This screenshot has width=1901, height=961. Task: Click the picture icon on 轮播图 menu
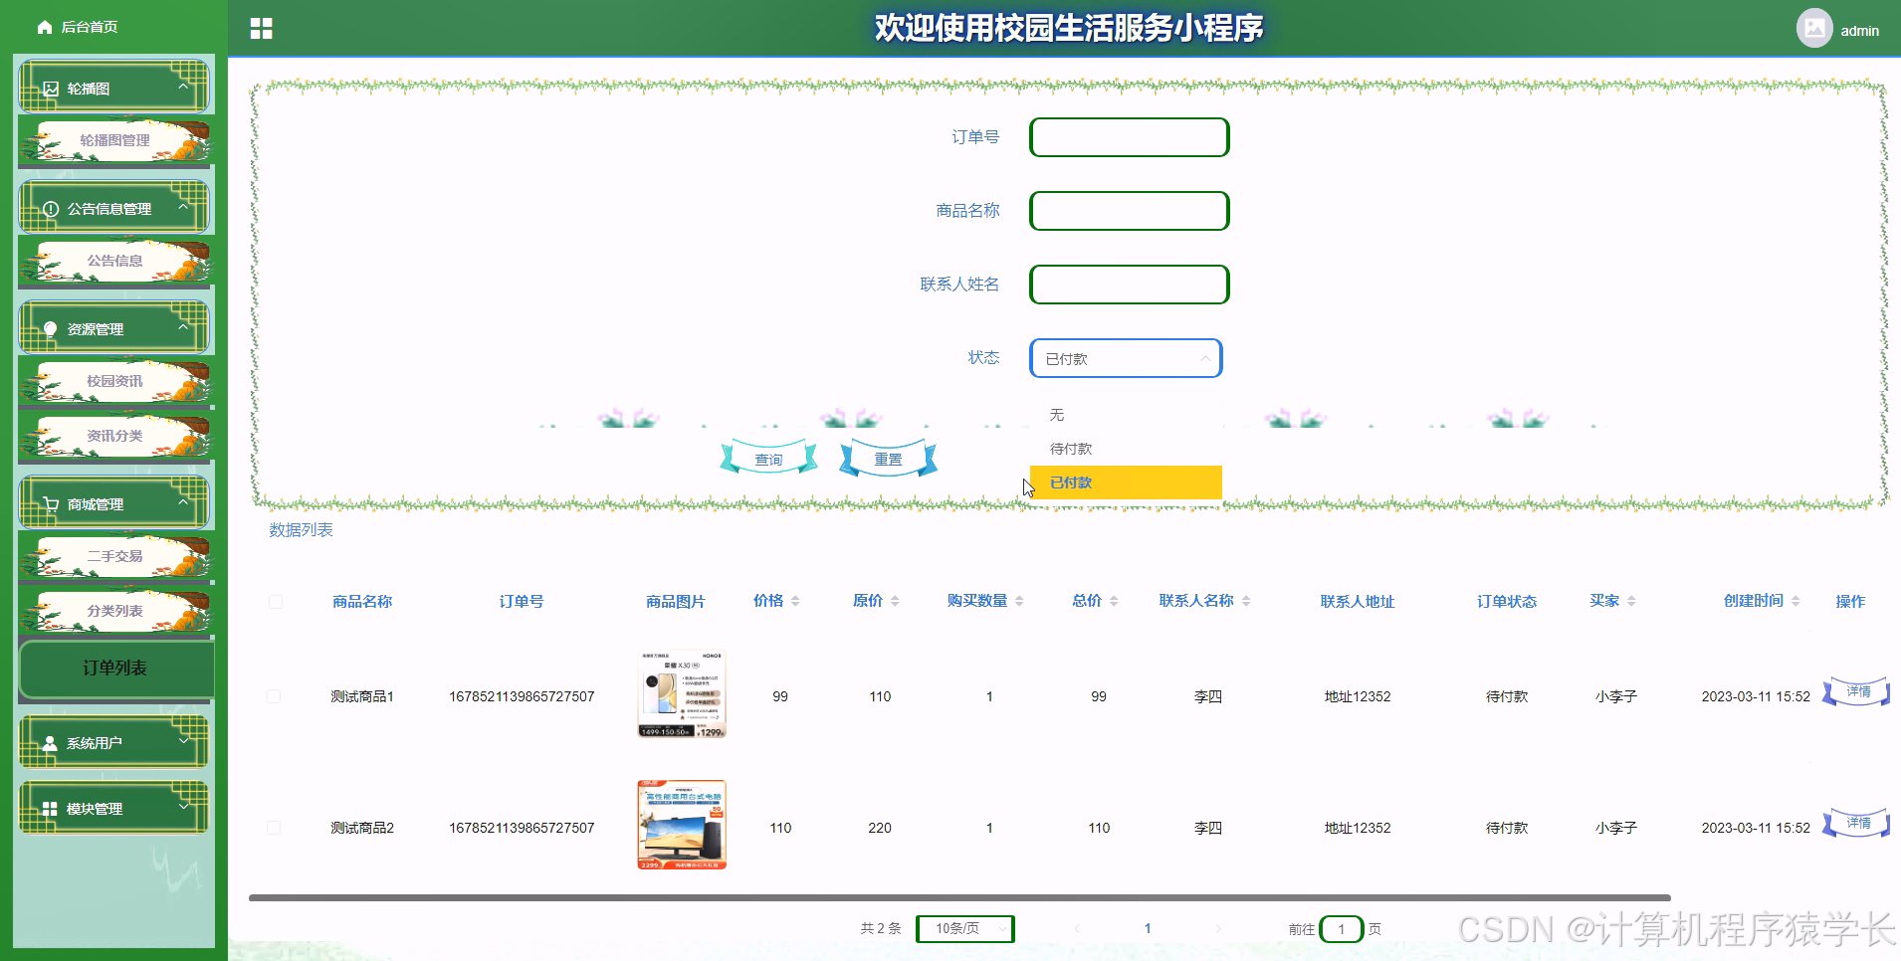point(51,89)
